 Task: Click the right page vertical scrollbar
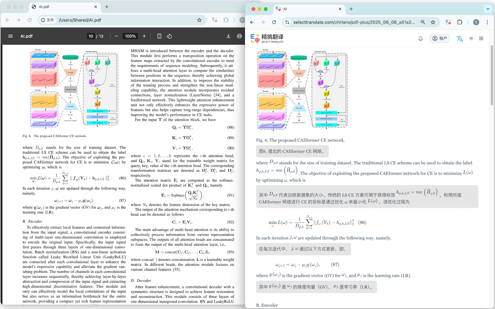click(492, 76)
